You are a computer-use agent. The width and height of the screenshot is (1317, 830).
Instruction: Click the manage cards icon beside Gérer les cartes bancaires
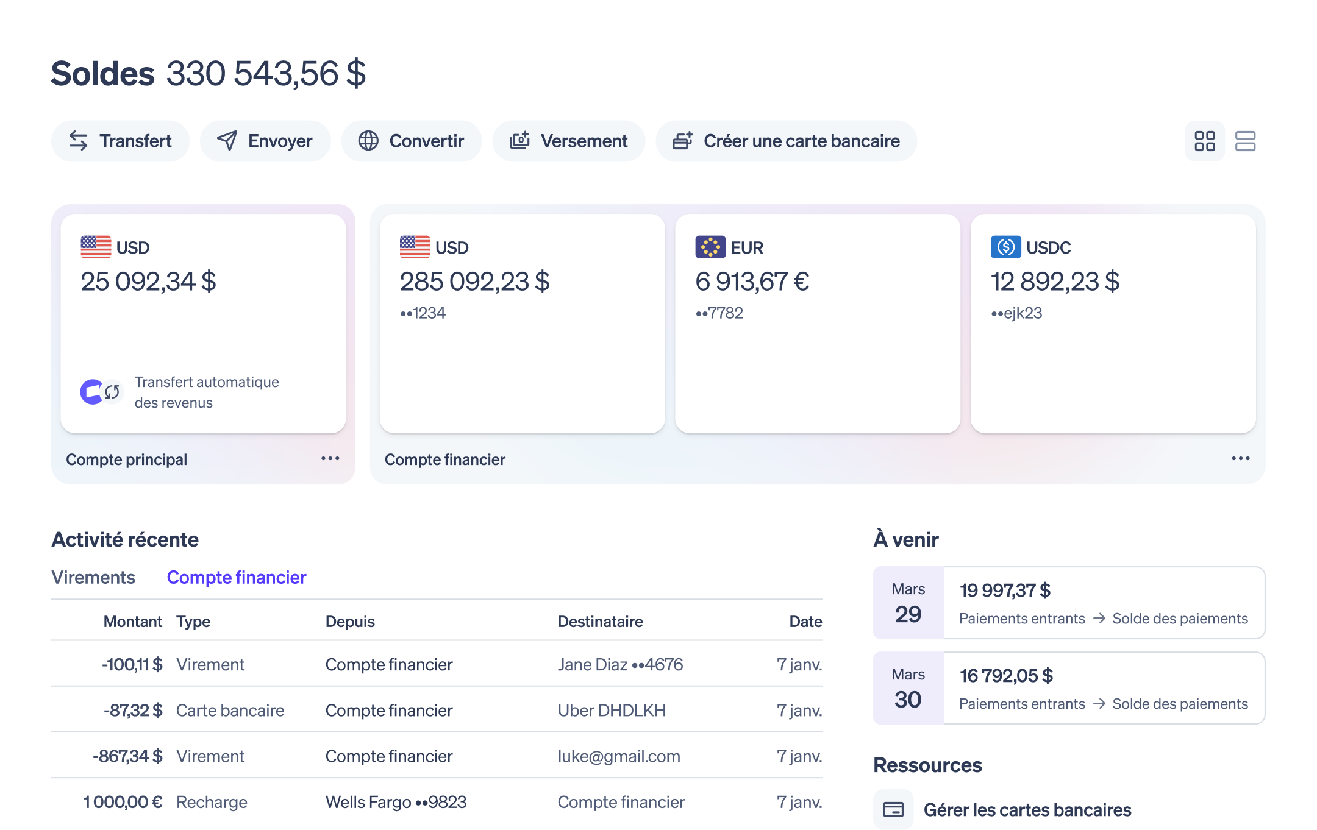893,809
